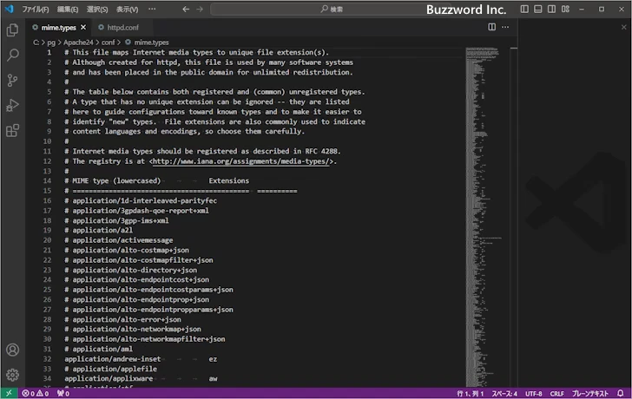Open the Manage gear settings icon
This screenshot has width=632, height=399.
click(x=12, y=375)
